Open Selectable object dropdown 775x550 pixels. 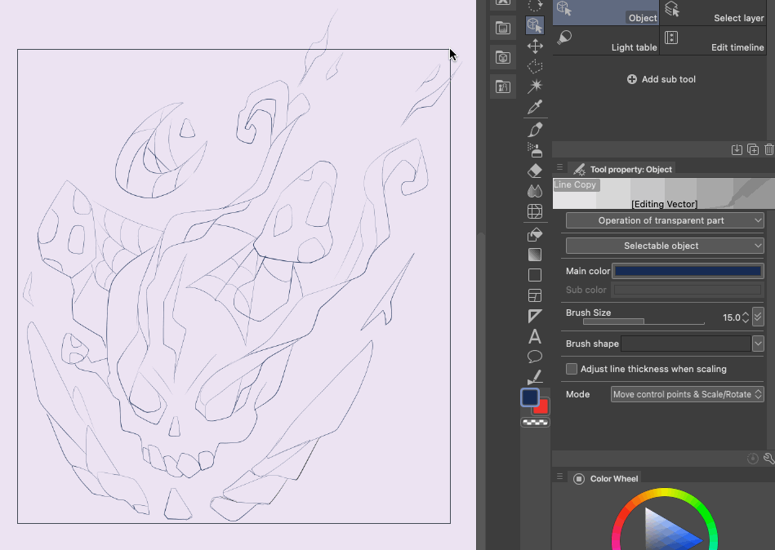(x=665, y=246)
